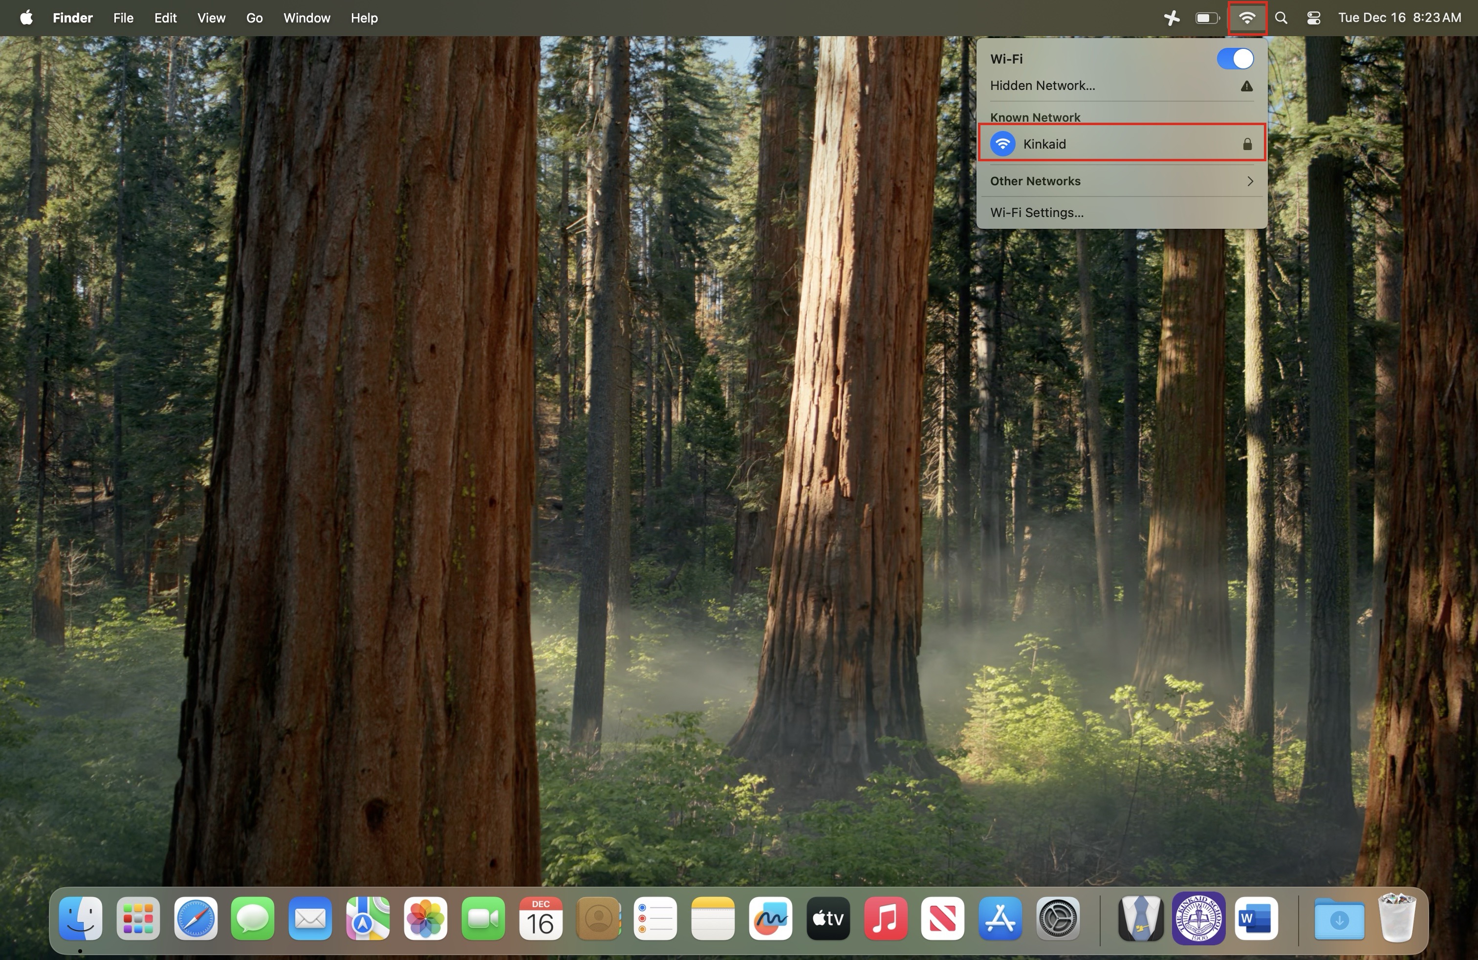Open the Apple menu
Image resolution: width=1478 pixels, height=960 pixels.
pyautogui.click(x=25, y=18)
